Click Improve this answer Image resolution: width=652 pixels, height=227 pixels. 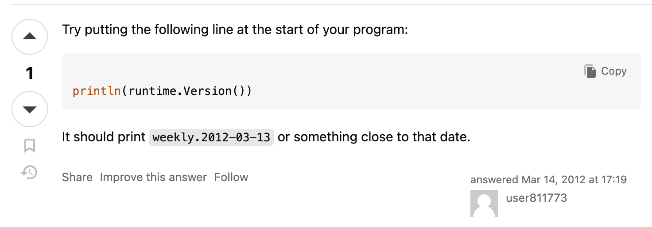(153, 178)
